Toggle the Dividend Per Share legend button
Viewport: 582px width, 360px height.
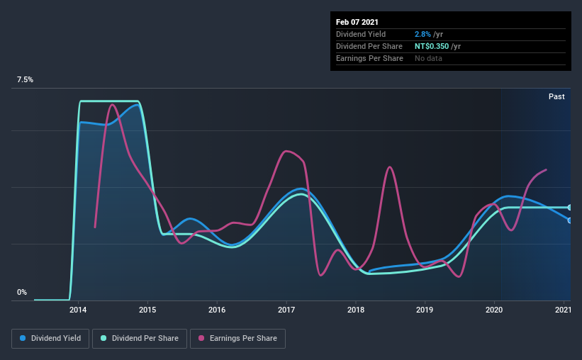tap(140, 339)
